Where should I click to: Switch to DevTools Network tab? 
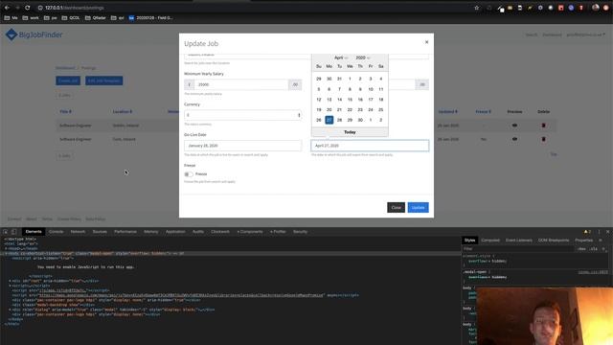coord(78,232)
